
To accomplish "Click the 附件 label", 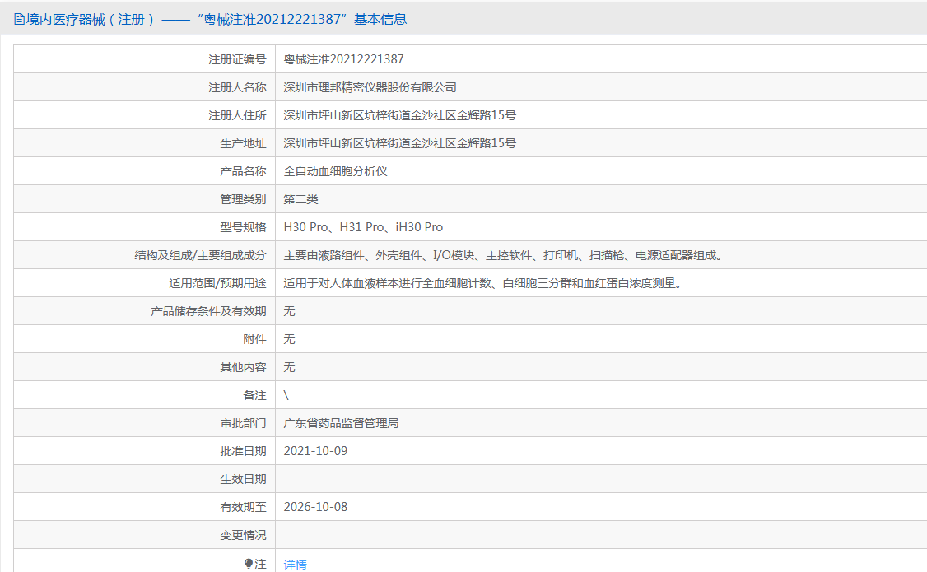I will (x=255, y=339).
